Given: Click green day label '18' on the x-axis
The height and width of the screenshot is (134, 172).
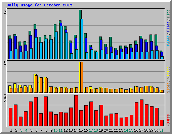Looking at the screenshot, I should [96, 130].
